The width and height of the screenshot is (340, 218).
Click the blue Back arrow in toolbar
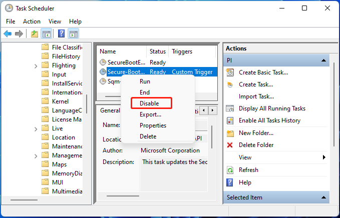pos(8,33)
